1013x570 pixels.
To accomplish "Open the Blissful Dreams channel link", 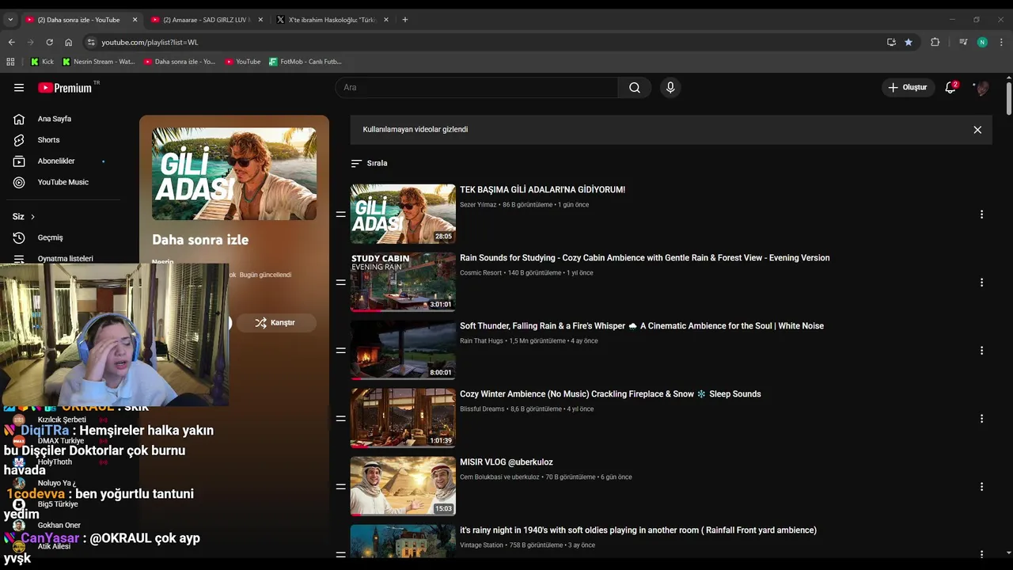I will [x=482, y=409].
